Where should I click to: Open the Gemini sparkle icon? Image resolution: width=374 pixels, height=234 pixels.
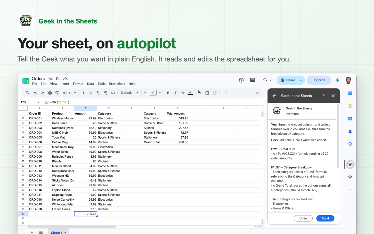coord(337,80)
